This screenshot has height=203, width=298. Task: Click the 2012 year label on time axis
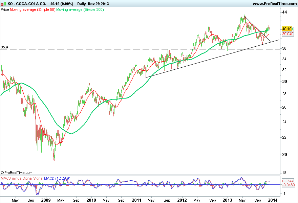click(182, 200)
